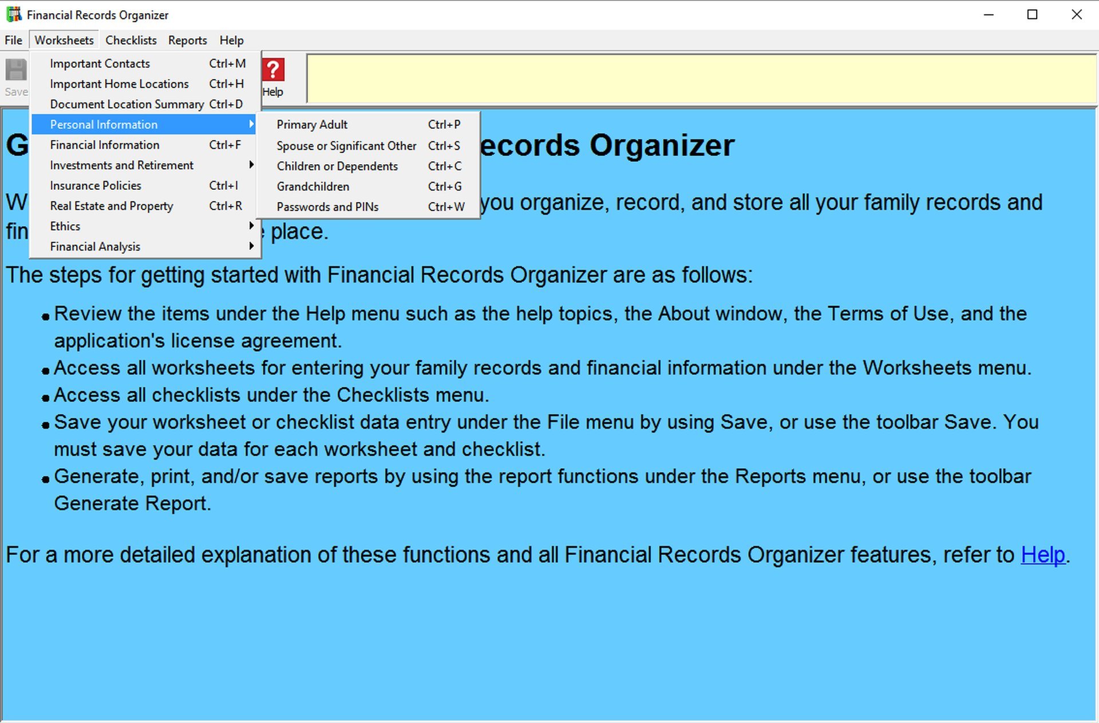
Task: Click the Save floppy disk toolbar icon
Action: [x=16, y=70]
